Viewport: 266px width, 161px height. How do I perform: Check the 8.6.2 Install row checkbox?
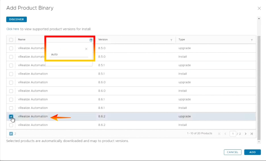pos(11,125)
